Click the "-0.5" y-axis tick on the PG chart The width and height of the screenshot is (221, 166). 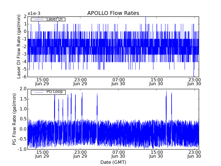point(22,139)
